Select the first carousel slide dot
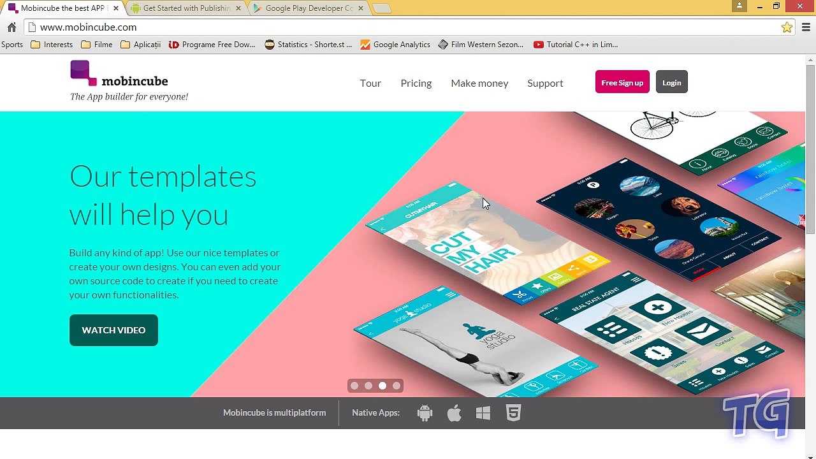This screenshot has width=816, height=459. pos(354,386)
